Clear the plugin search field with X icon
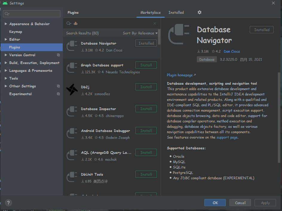The image size is (282, 211). coord(155,23)
